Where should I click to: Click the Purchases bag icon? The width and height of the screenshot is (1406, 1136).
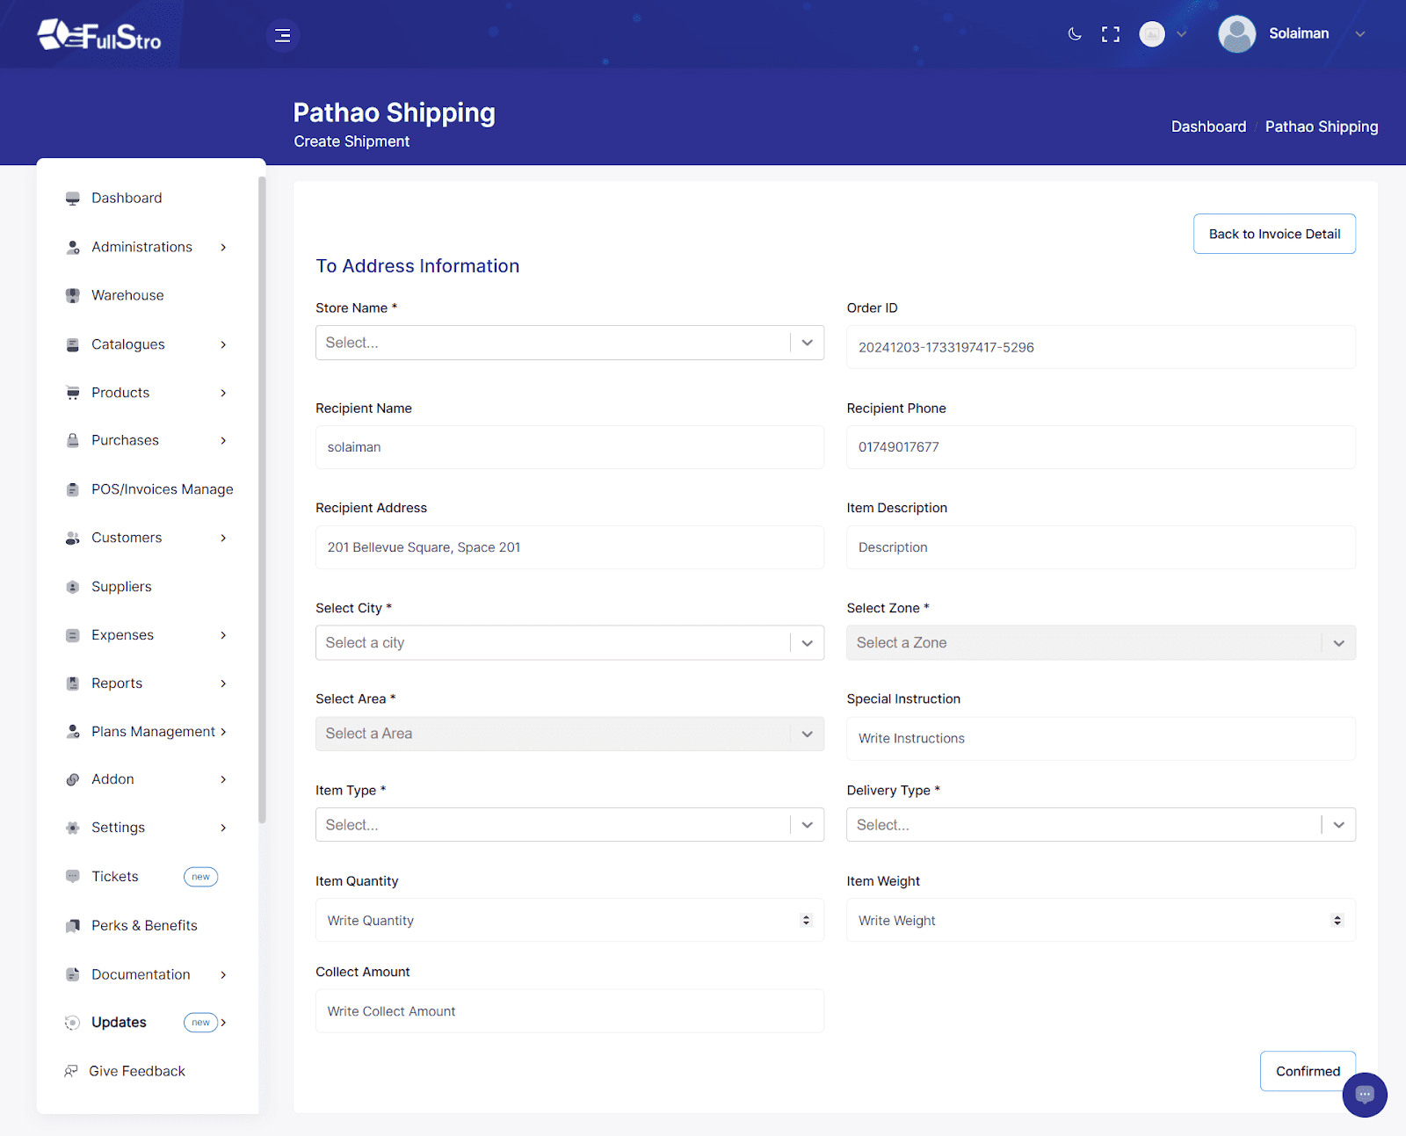pyautogui.click(x=73, y=441)
